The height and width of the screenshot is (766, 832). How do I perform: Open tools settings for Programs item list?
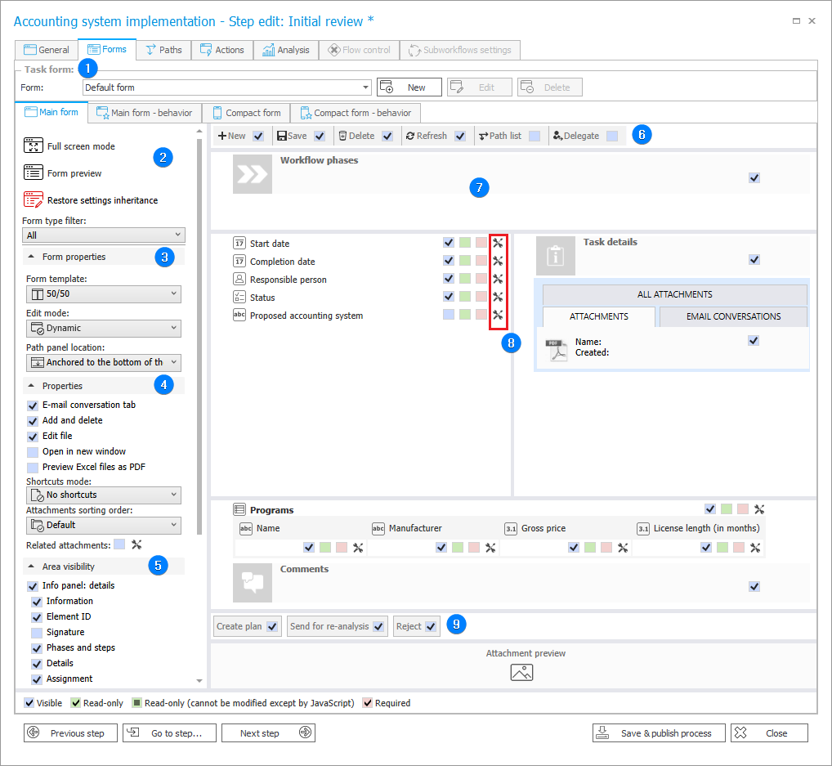coord(759,509)
